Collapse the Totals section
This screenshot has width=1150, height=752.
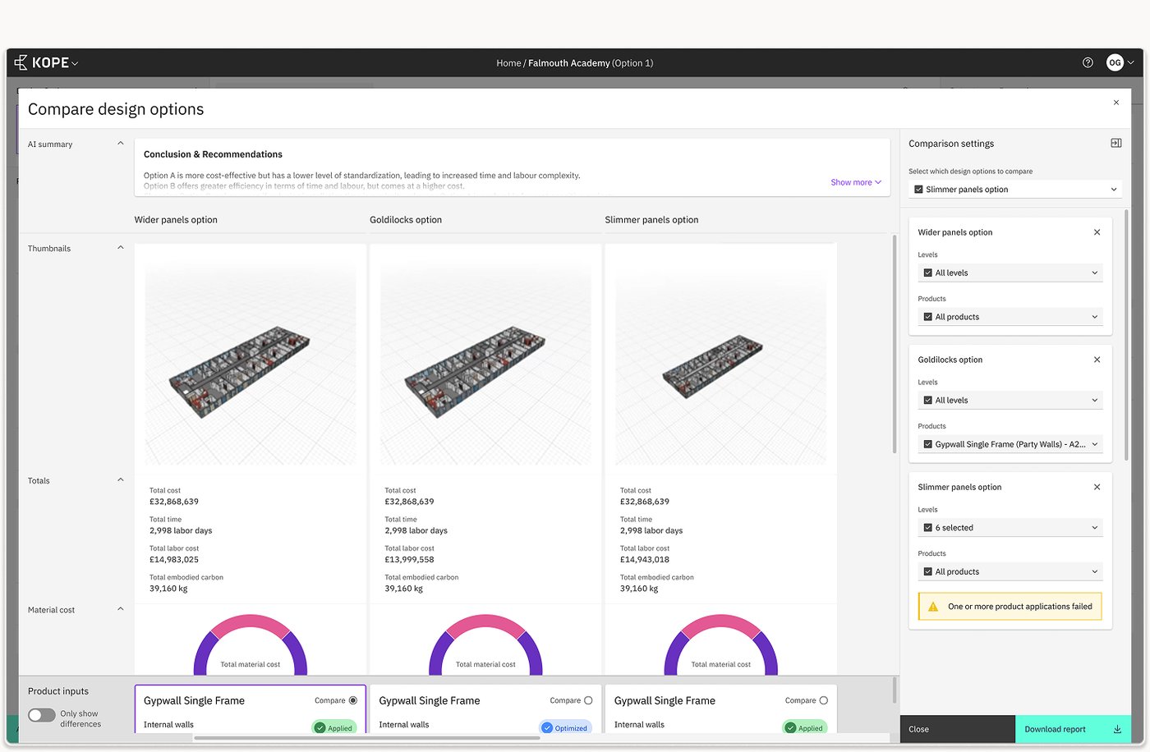click(121, 480)
